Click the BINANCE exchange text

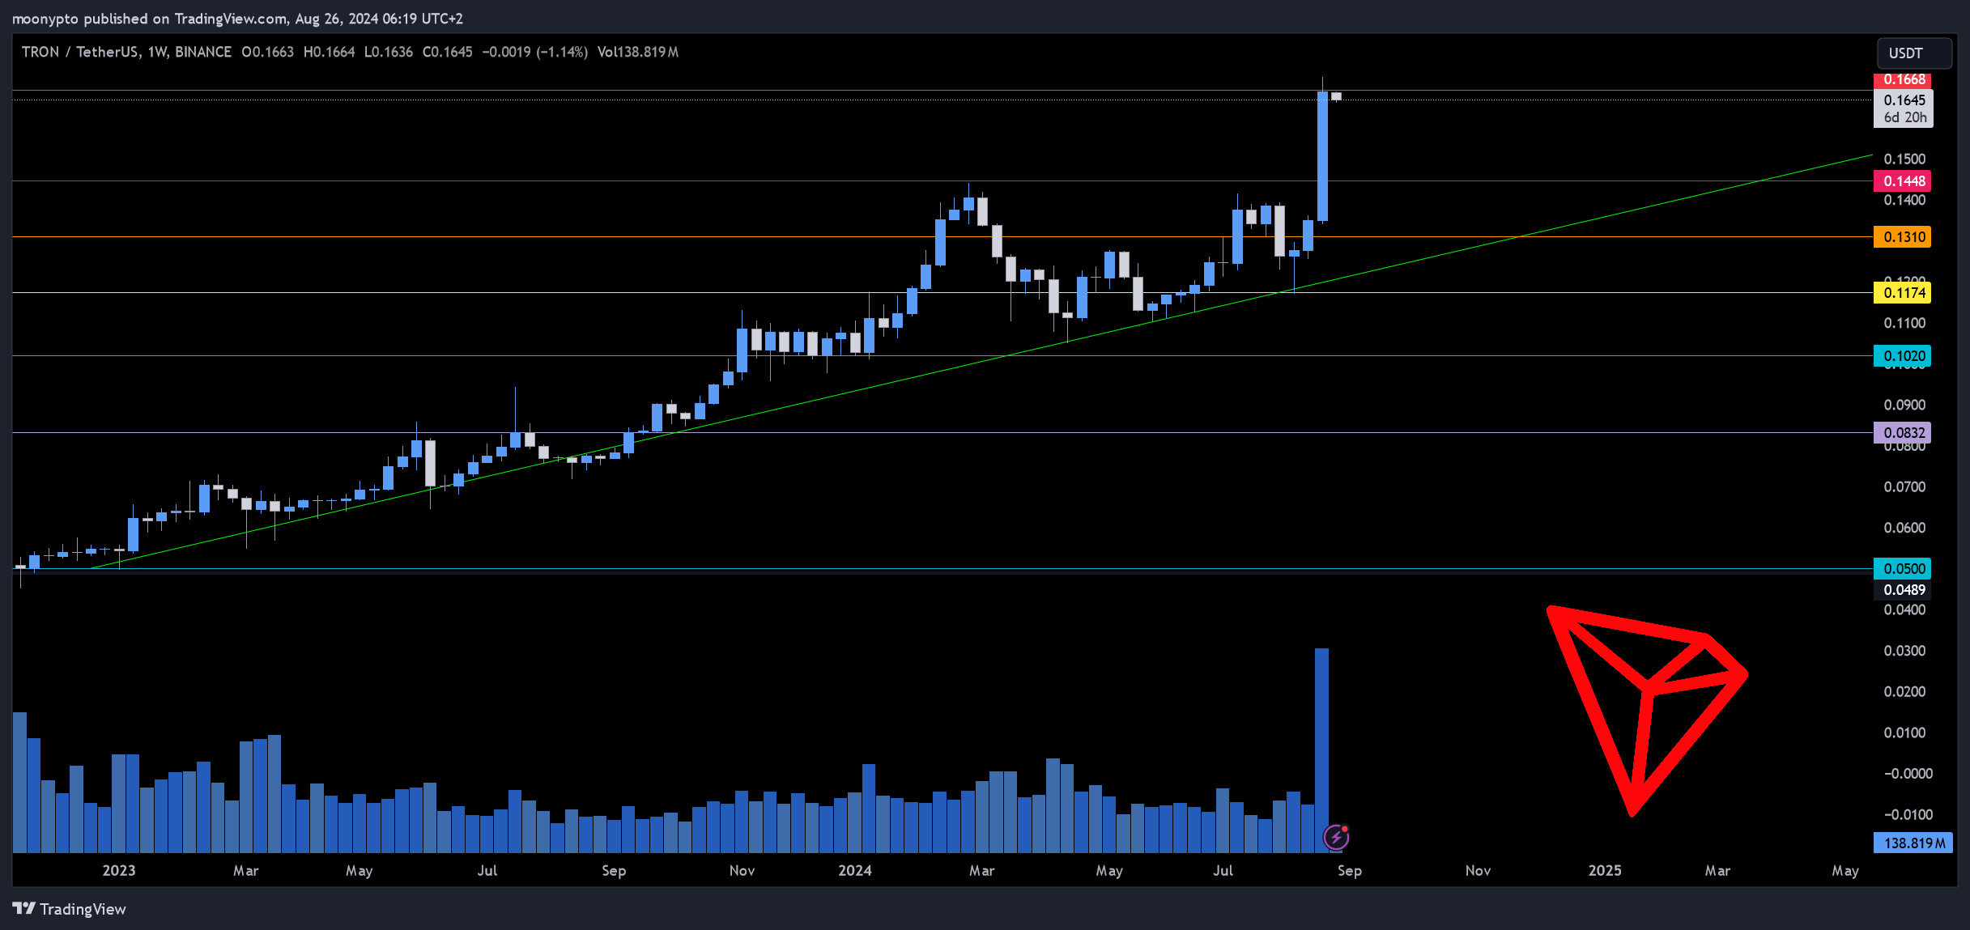point(203,52)
